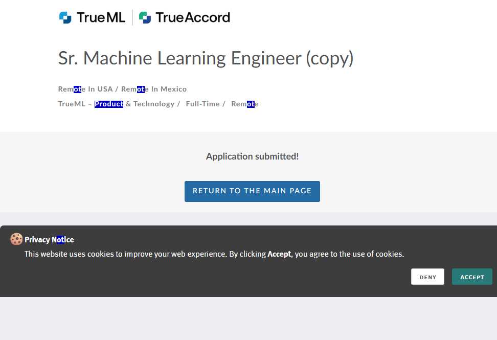Click the bold word Accept in cookie message
The image size is (497, 340).
[279, 254]
